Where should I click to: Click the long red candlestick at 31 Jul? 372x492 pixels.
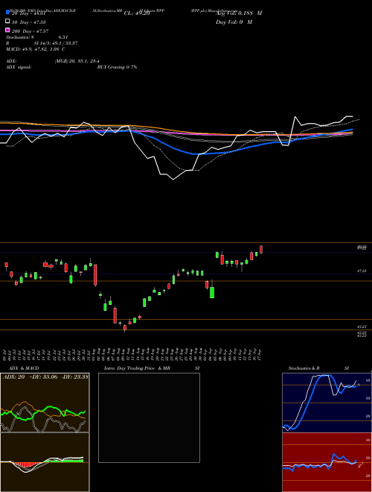95,275
